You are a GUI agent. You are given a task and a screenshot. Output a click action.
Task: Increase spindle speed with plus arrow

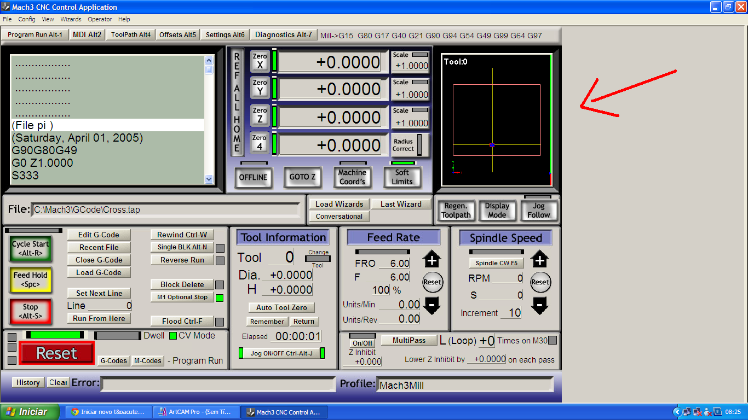[540, 259]
